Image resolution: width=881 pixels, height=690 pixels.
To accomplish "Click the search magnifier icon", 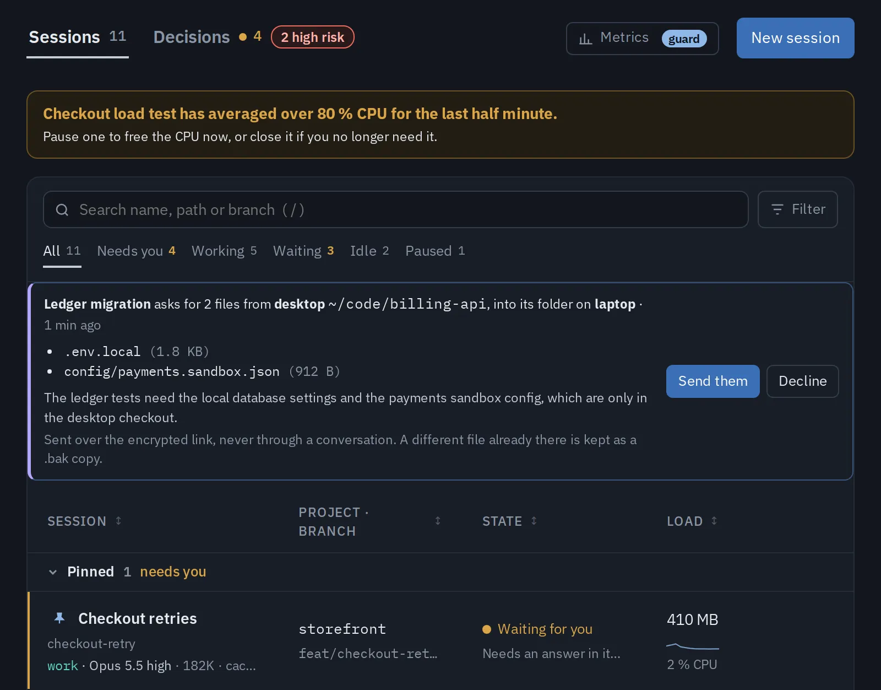I will click(x=62, y=210).
